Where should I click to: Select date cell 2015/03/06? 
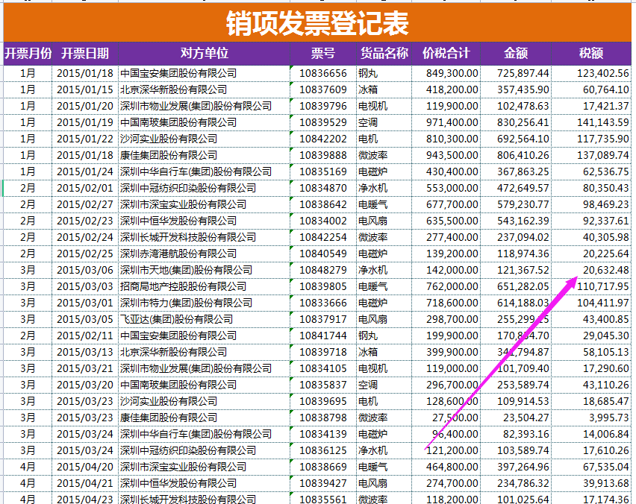point(85,270)
